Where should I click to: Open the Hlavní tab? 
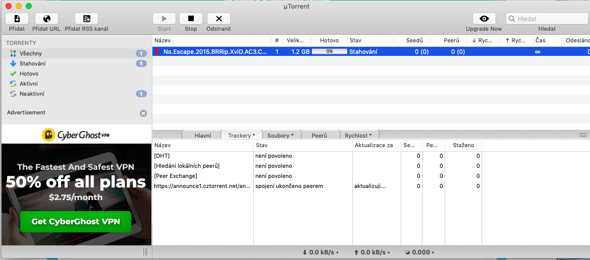pos(203,135)
